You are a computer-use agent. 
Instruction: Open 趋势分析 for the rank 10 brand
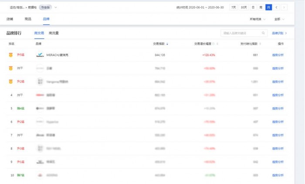pyautogui.click(x=278, y=175)
